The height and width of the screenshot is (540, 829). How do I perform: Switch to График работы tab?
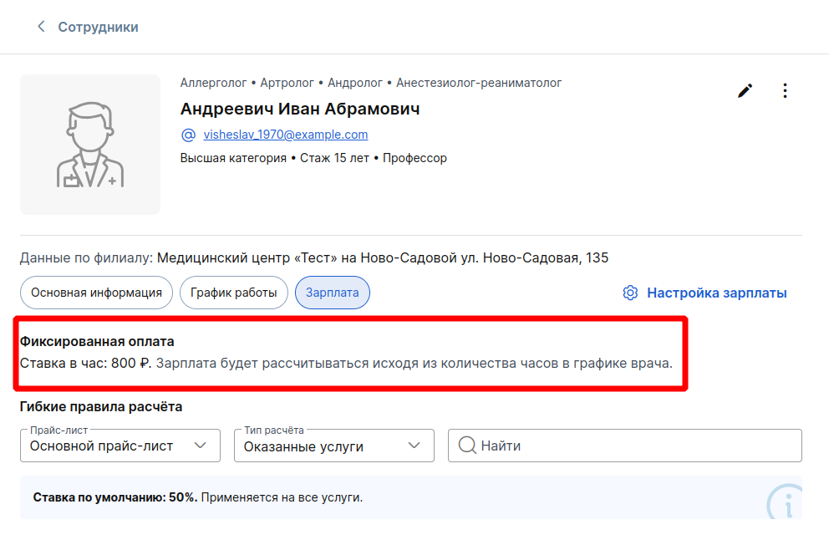click(234, 293)
